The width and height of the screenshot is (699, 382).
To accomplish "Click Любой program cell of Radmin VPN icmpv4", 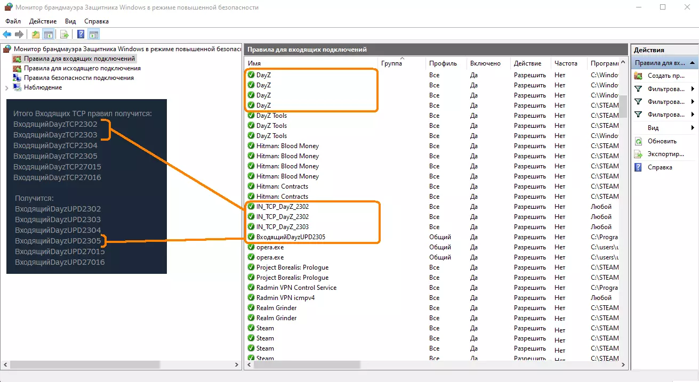I will 601,298.
